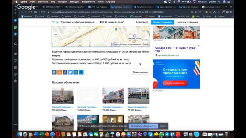Open the БАНКИ bookmarks folder
Image resolution: width=246 pixels, height=138 pixels.
coord(66,16)
